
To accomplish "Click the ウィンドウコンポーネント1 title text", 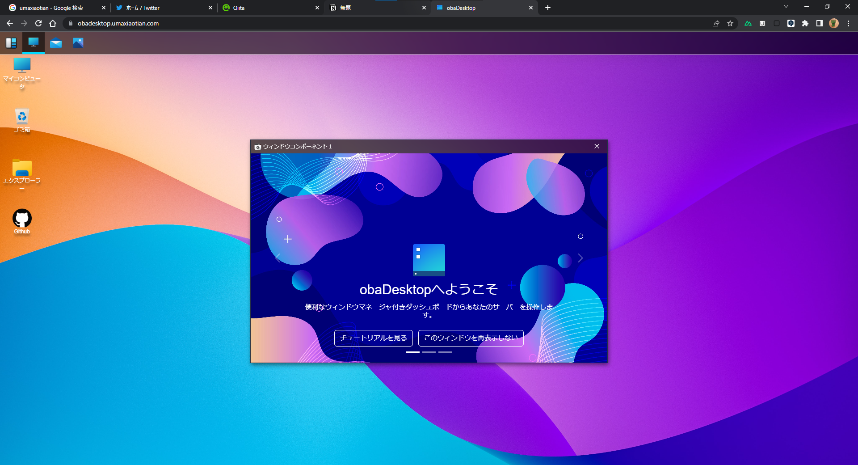I will point(298,147).
